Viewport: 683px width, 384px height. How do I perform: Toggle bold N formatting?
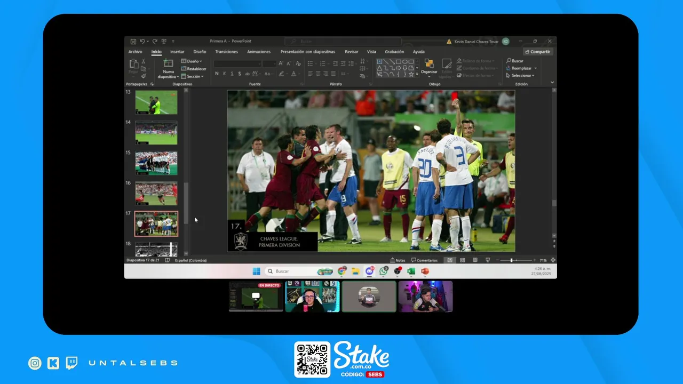(217, 74)
